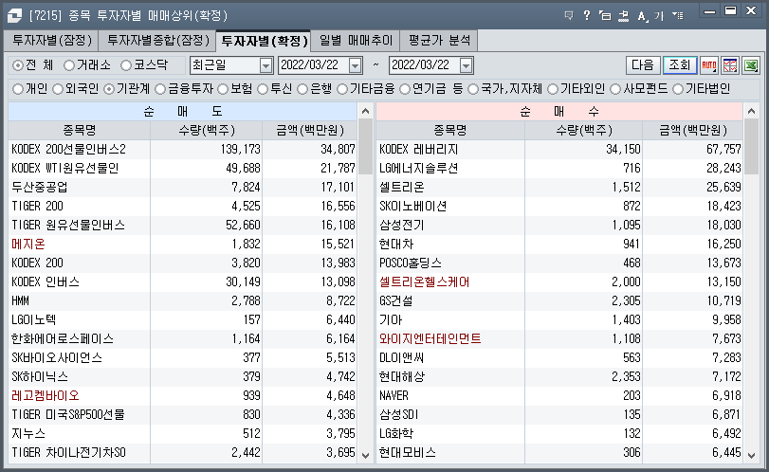Screen dimensions: 769x472
Task: Click the 순매수 scrollbar down arrow
Action: pyautogui.click(x=751, y=455)
